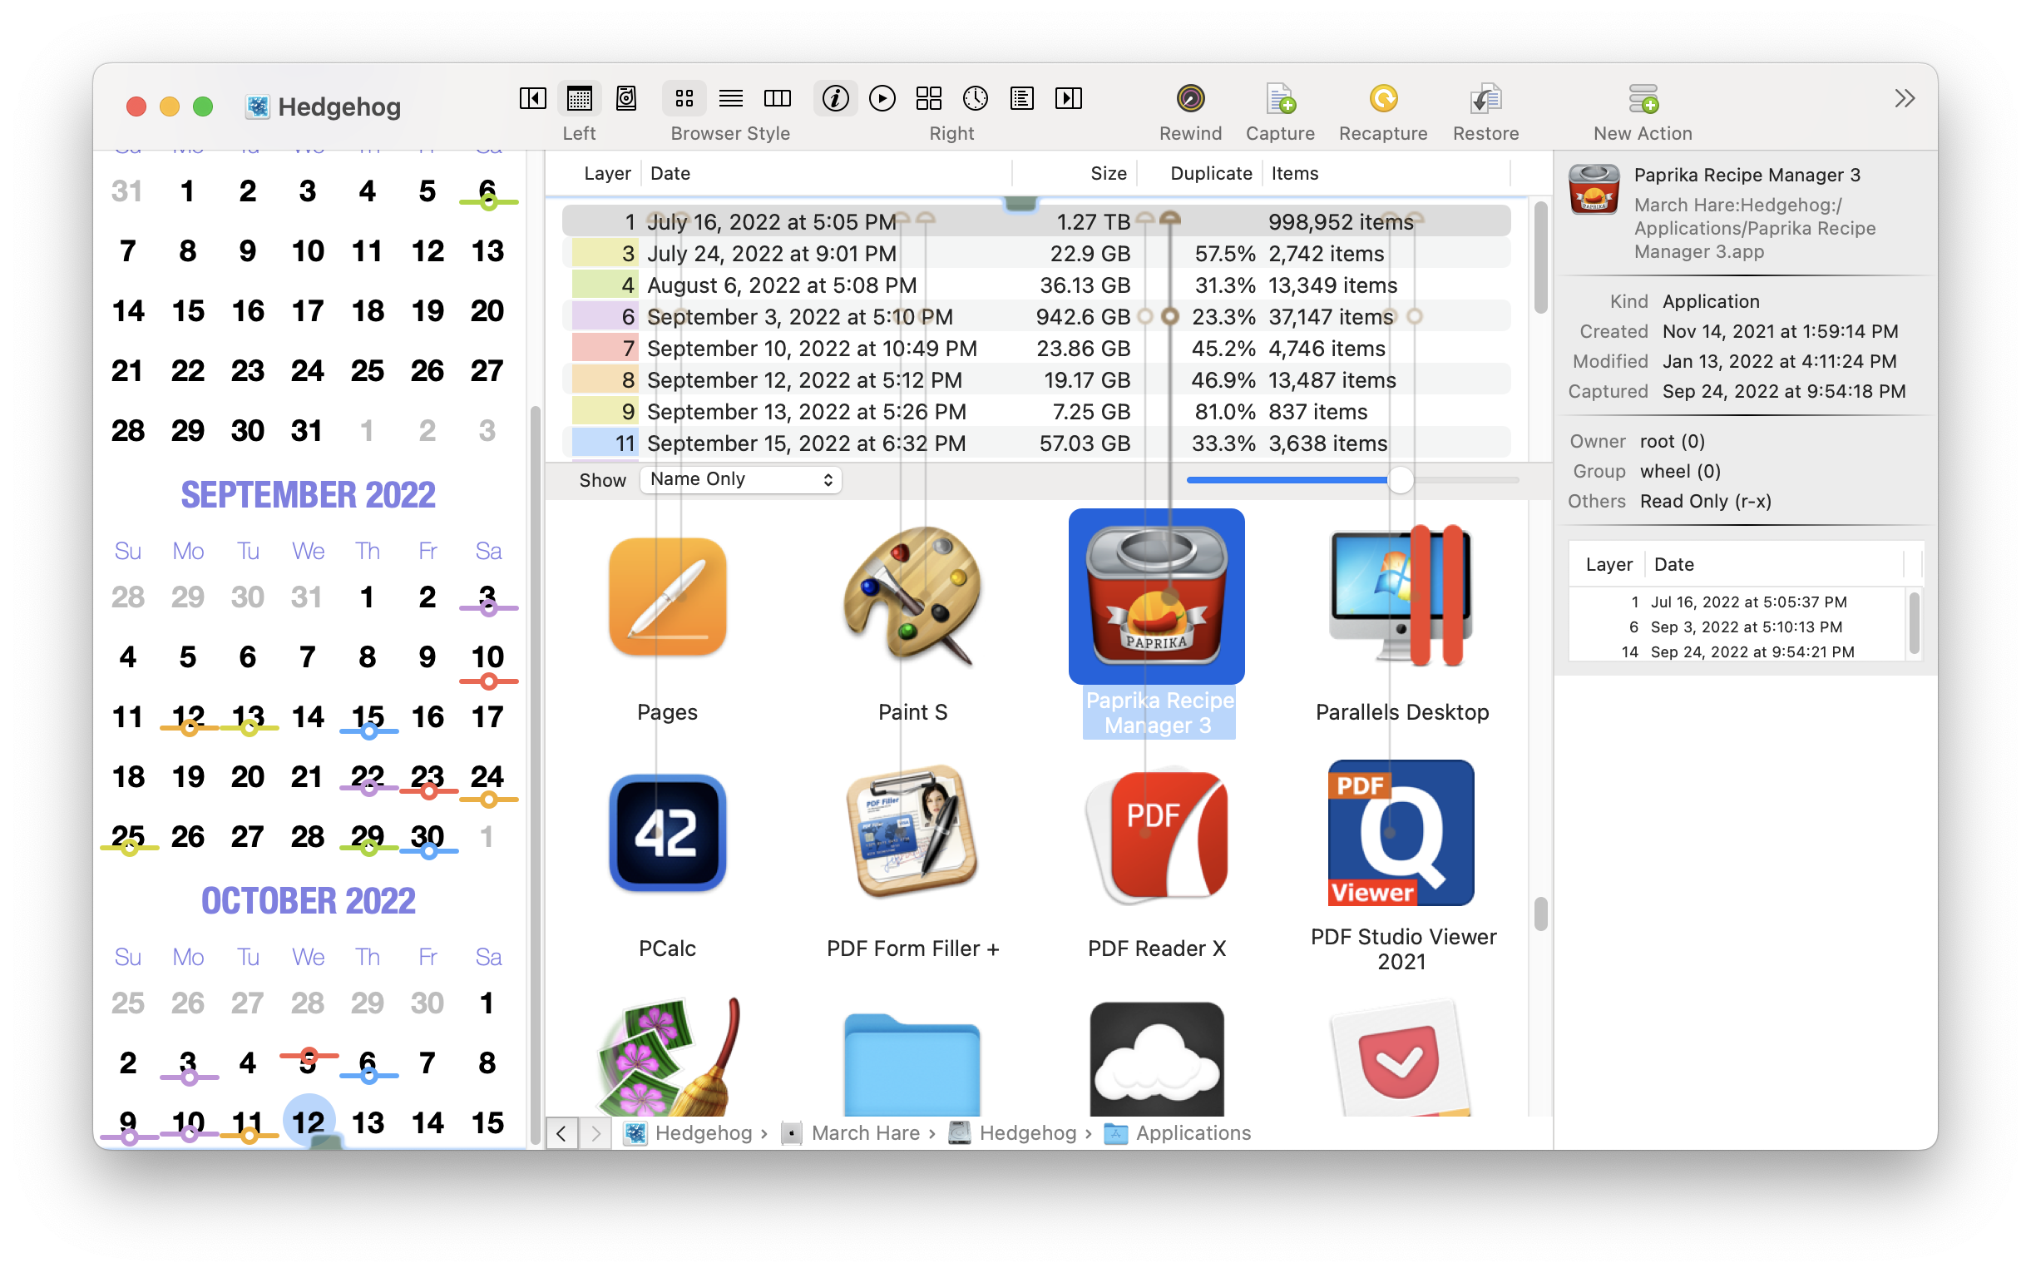
Task: Show the clock history pane icon
Action: click(x=975, y=98)
